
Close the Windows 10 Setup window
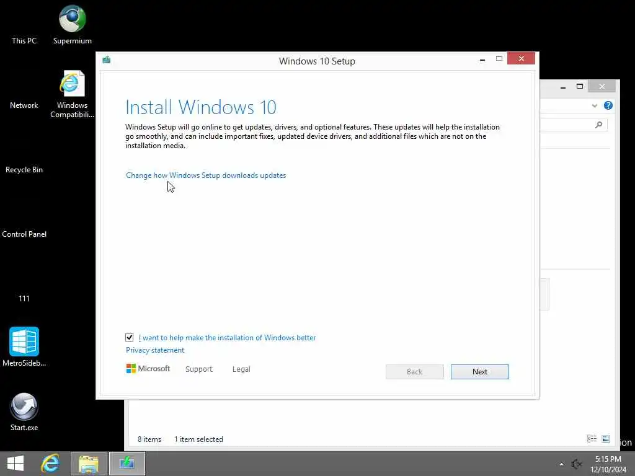[x=521, y=59]
